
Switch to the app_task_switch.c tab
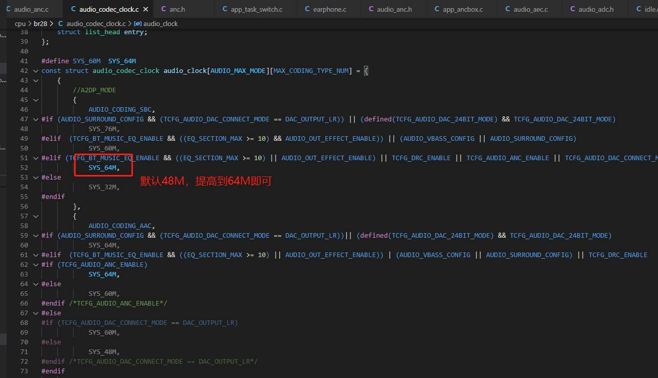pyautogui.click(x=257, y=10)
